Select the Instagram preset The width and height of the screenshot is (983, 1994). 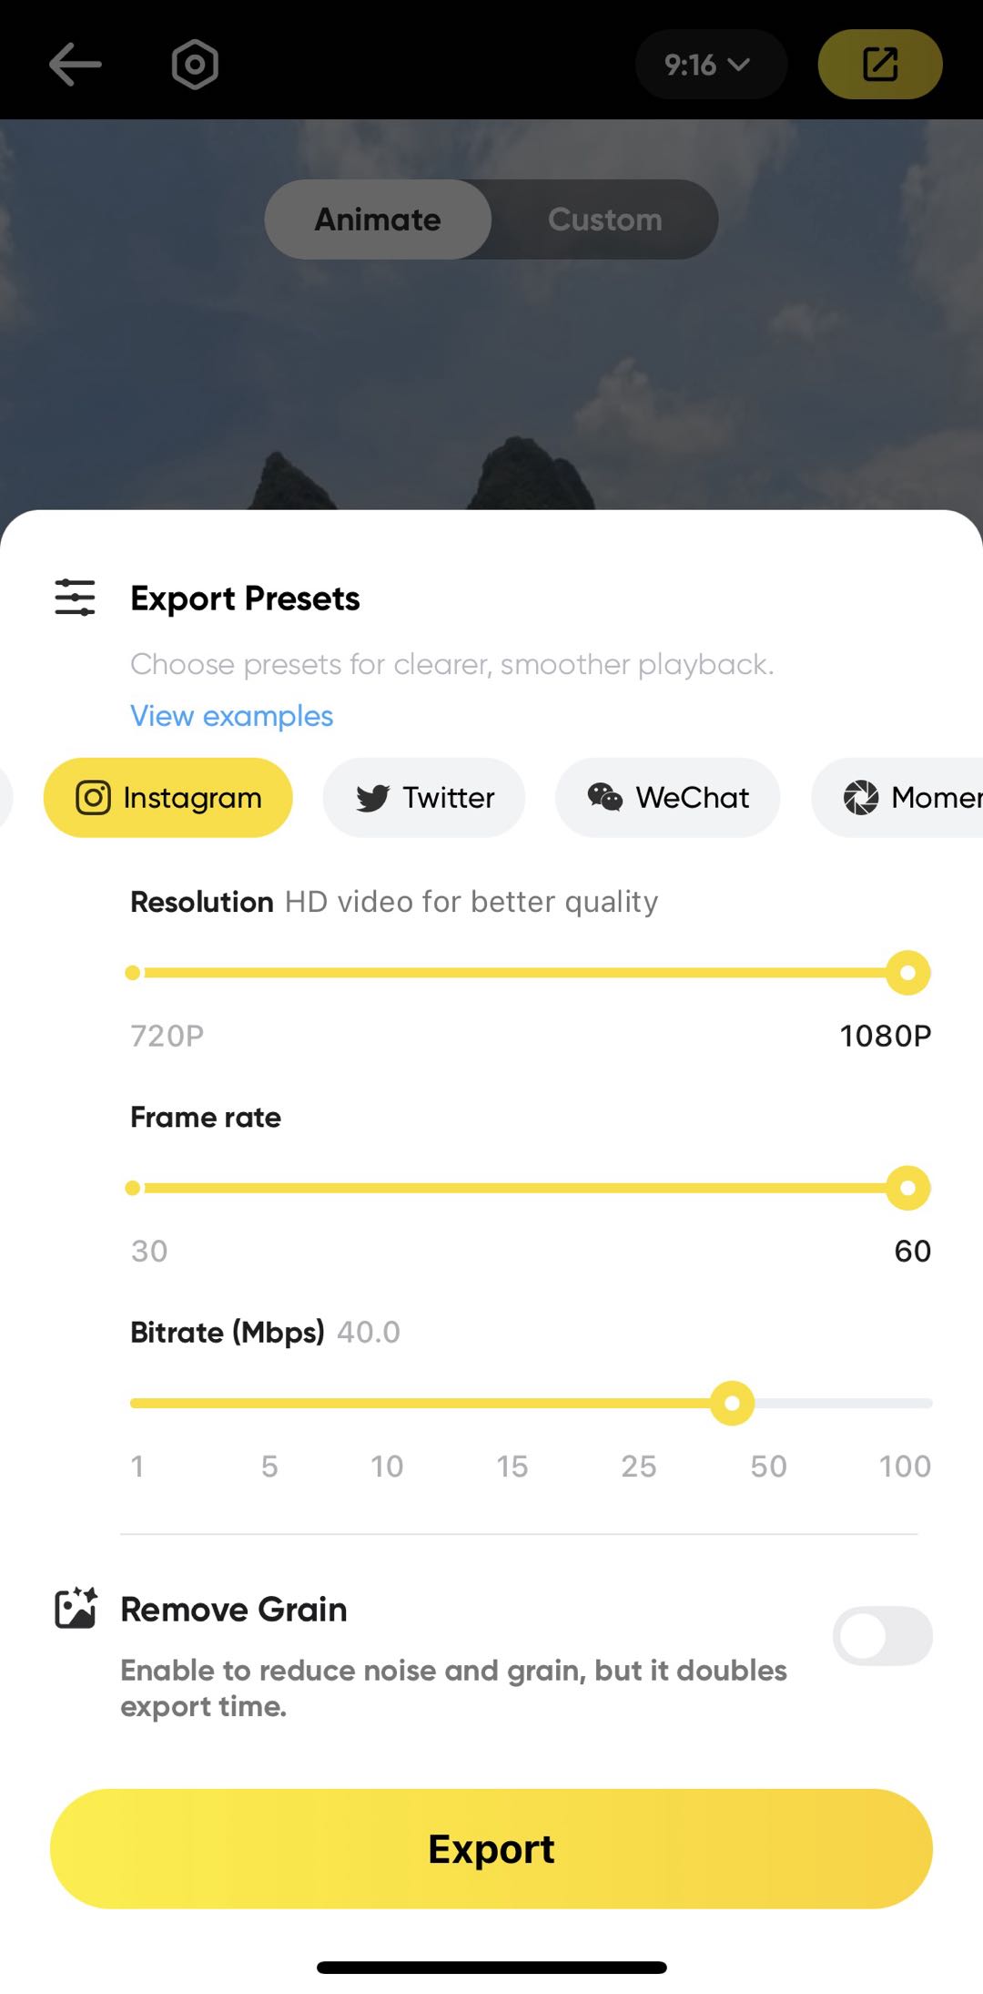point(168,798)
